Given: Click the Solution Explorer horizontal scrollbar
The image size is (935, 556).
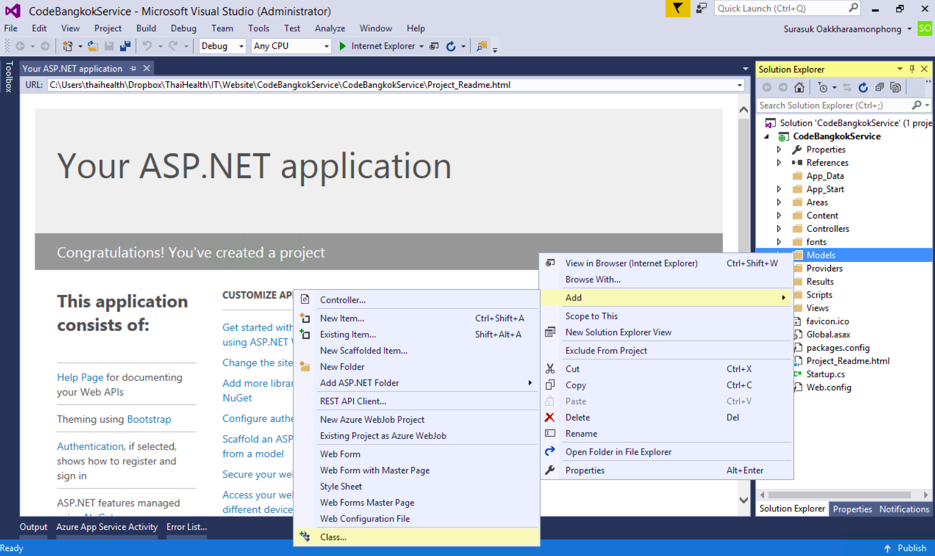Looking at the screenshot, I should point(839,495).
